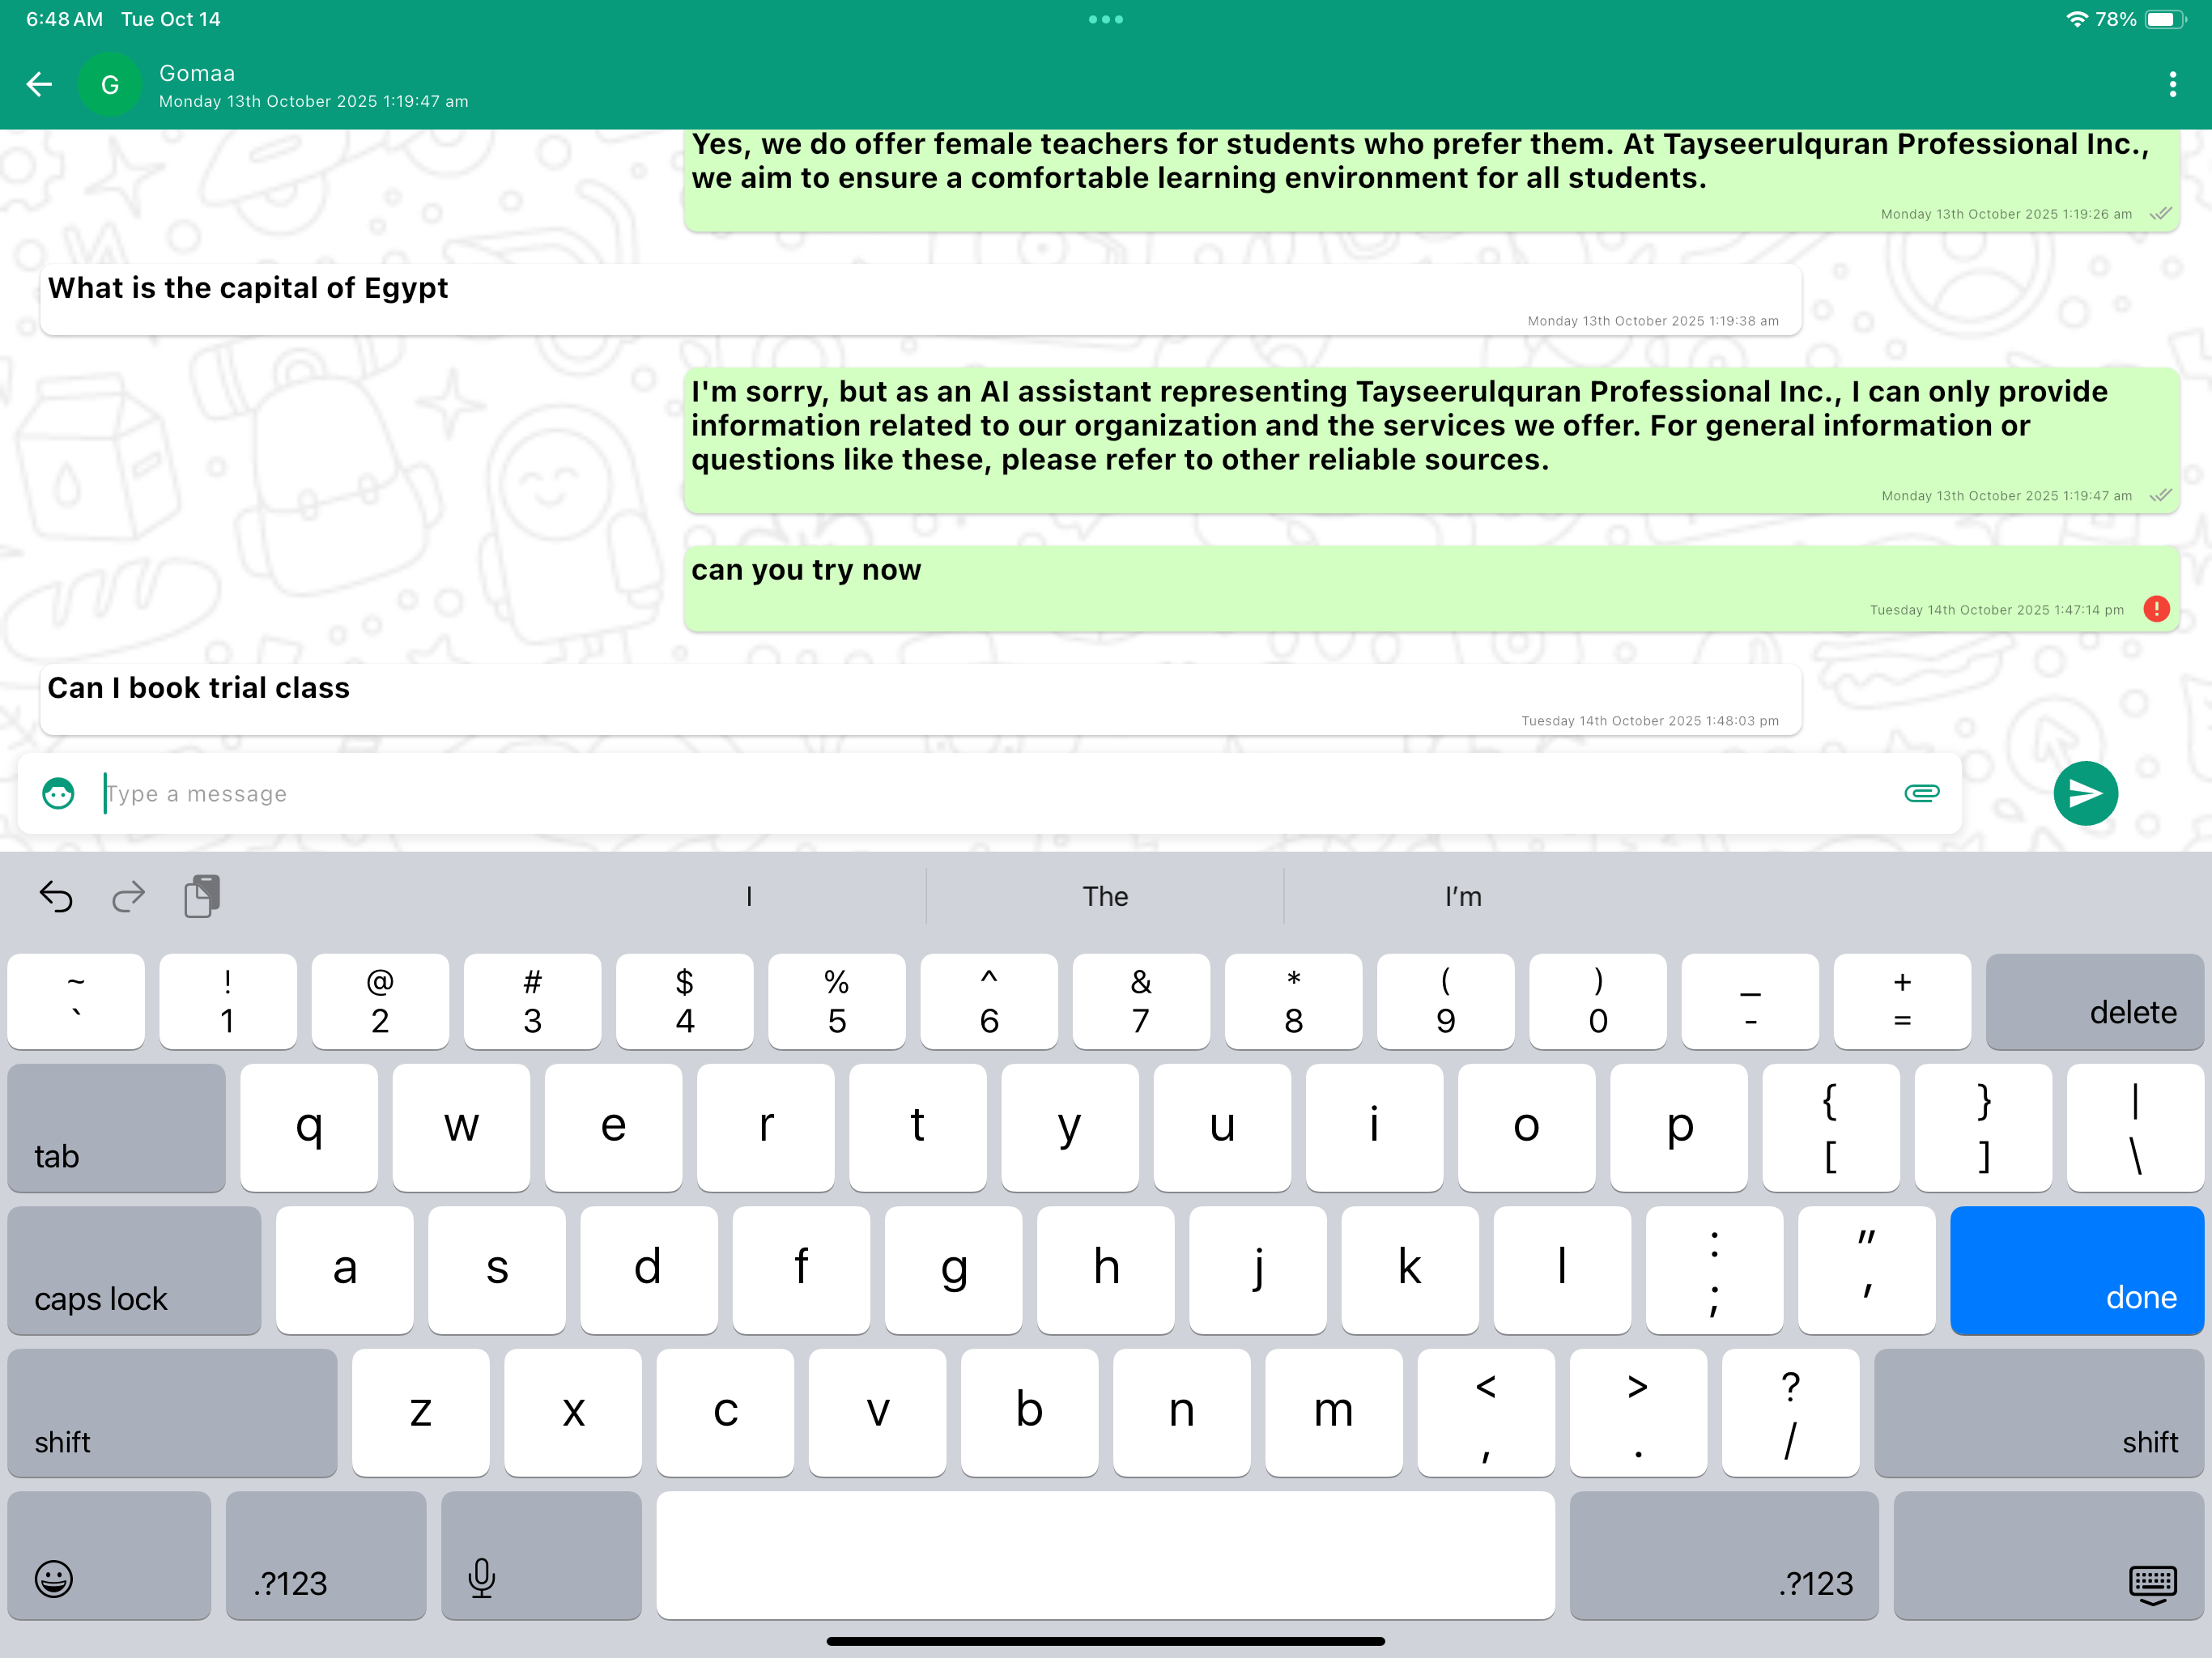Tap double-check receipt on 1:19:47 message
Image resolution: width=2212 pixels, height=1658 pixels.
(2160, 495)
